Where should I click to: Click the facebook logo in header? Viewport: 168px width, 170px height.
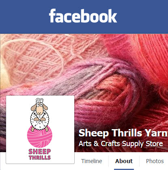(x=83, y=16)
